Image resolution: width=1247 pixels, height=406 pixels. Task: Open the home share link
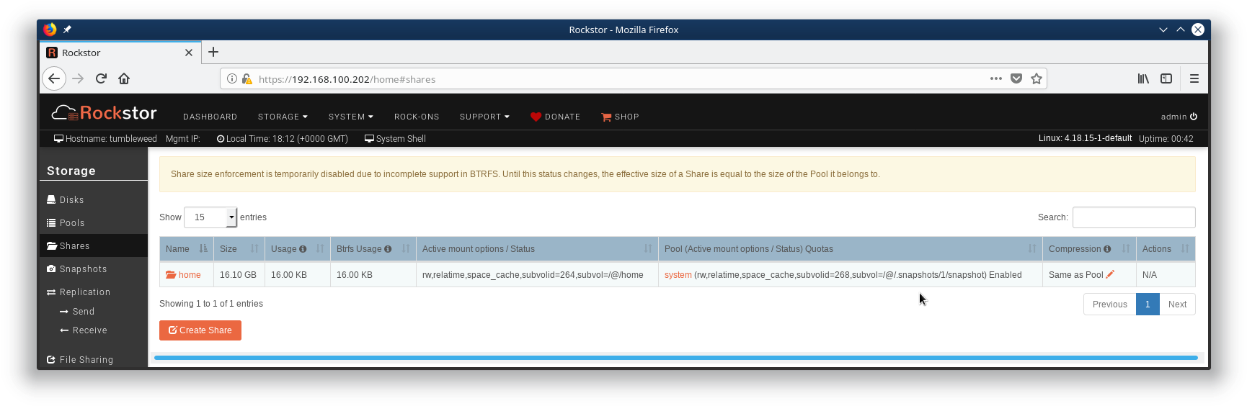point(190,275)
